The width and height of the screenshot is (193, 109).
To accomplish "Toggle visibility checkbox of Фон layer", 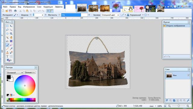I will click(x=188, y=75).
